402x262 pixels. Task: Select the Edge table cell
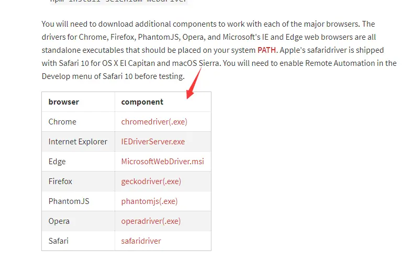tap(78, 162)
